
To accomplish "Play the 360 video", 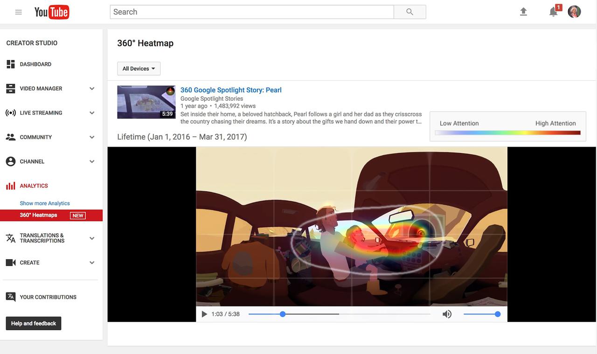I will 204,314.
